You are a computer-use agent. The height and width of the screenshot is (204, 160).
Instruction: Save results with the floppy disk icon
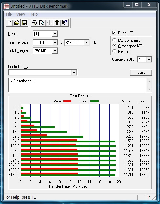24,23
